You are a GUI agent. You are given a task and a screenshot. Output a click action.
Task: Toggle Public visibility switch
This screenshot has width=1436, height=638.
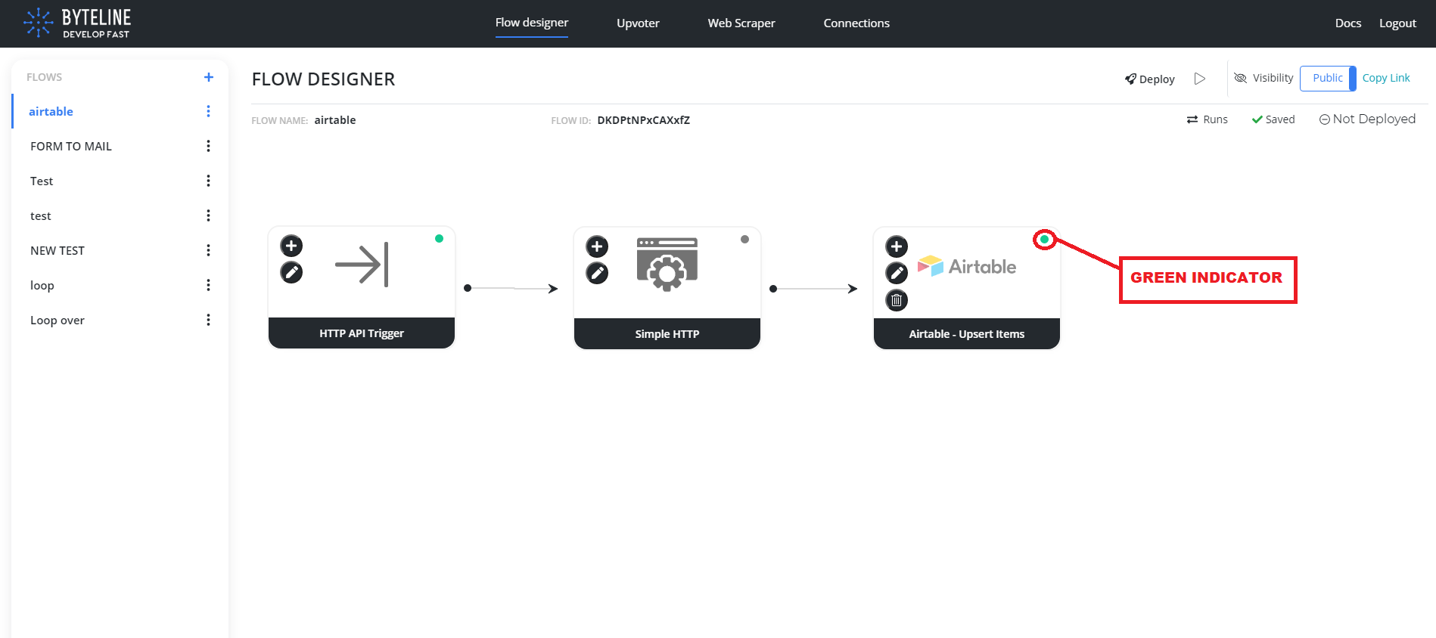tap(1328, 78)
